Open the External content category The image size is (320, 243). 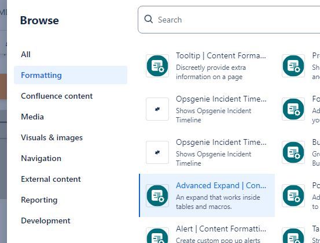tap(51, 179)
